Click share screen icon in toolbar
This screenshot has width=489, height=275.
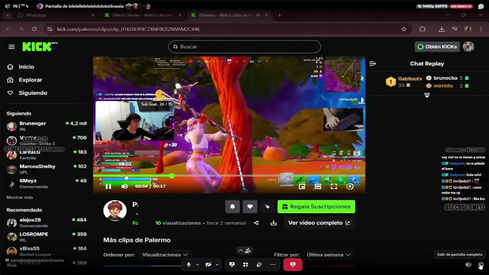[232, 264]
